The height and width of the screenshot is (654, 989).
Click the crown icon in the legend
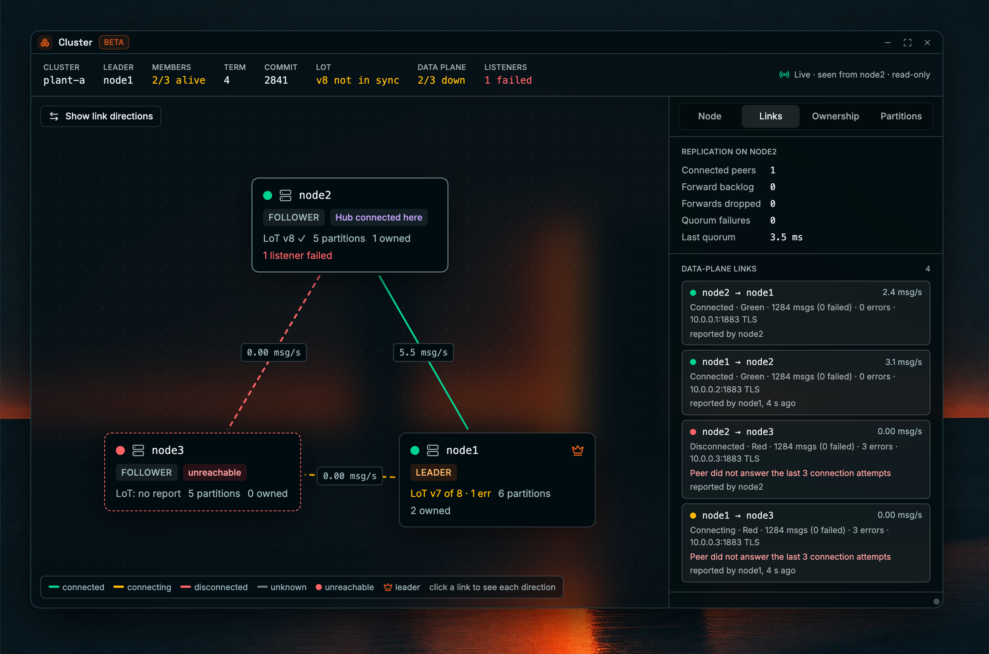coord(388,587)
